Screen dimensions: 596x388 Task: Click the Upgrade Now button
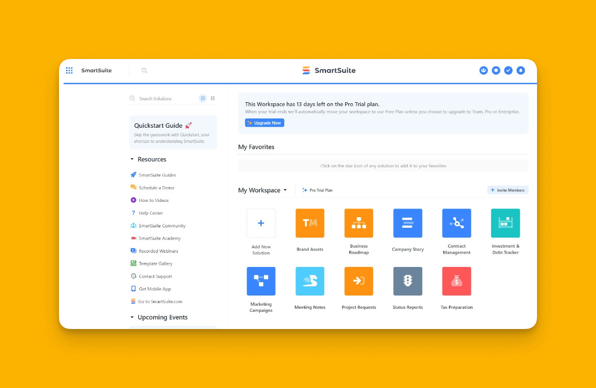tap(264, 123)
